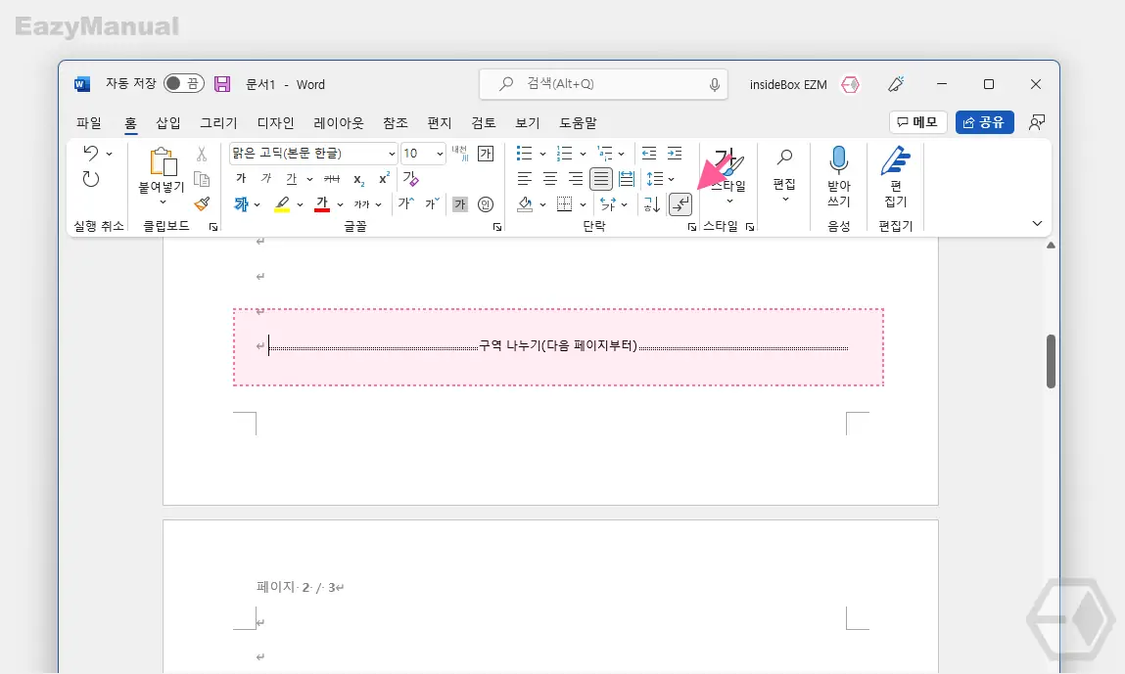Screen dimensions: 1125x674
Task: Click the Phonetic Guide icon
Action: [x=460, y=154]
